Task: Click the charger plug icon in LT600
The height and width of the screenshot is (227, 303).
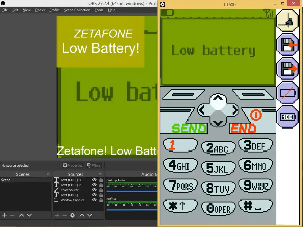Action: pyautogui.click(x=288, y=21)
